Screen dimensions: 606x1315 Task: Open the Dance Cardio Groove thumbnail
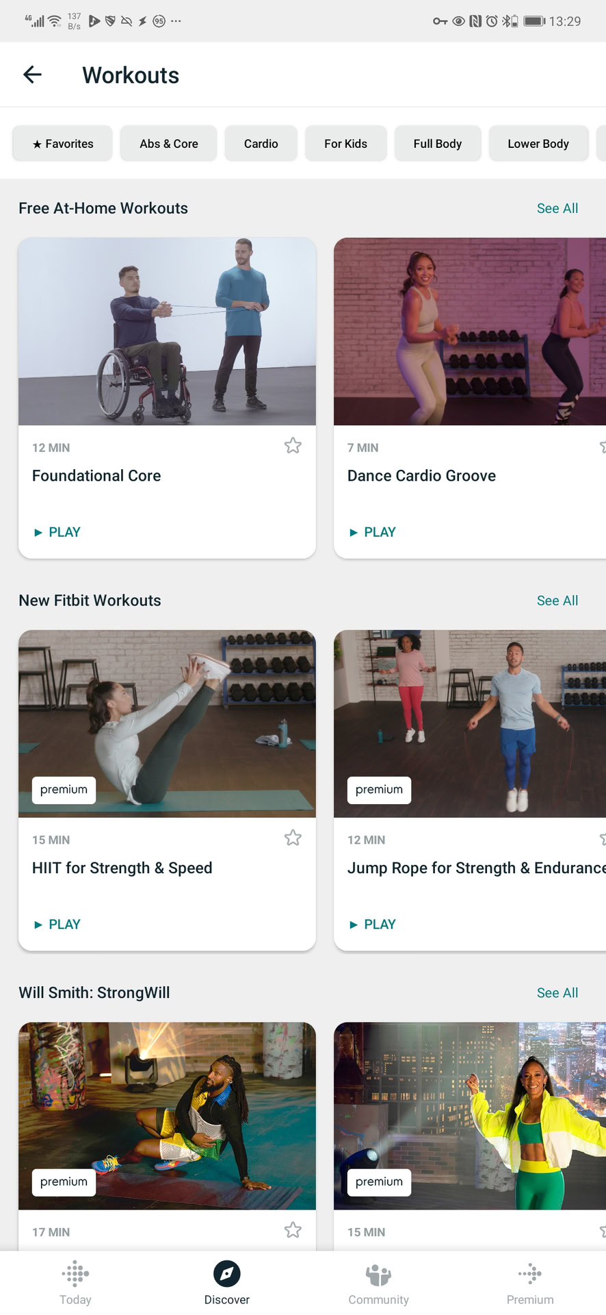[x=469, y=331]
